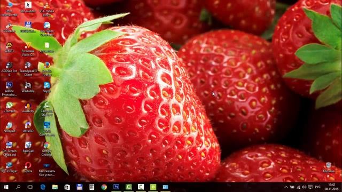The height and width of the screenshot is (192, 342).
Task: Open TeamSpeak 3 Client shortcut
Action: point(28,69)
